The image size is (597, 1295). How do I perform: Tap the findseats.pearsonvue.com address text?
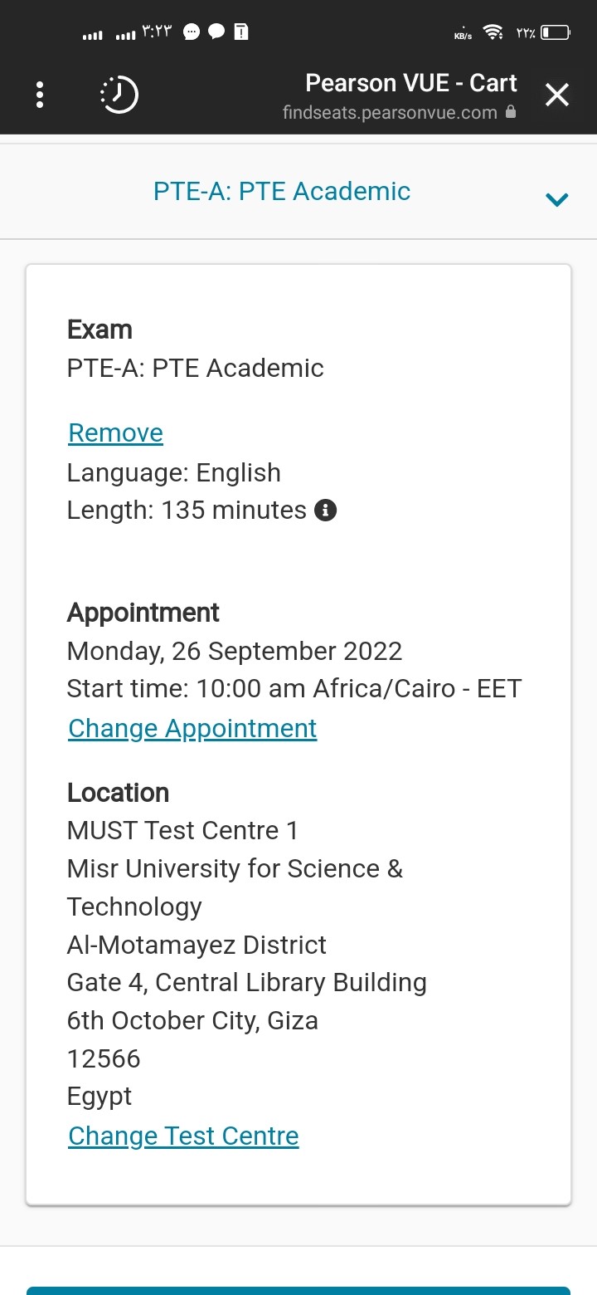click(390, 112)
